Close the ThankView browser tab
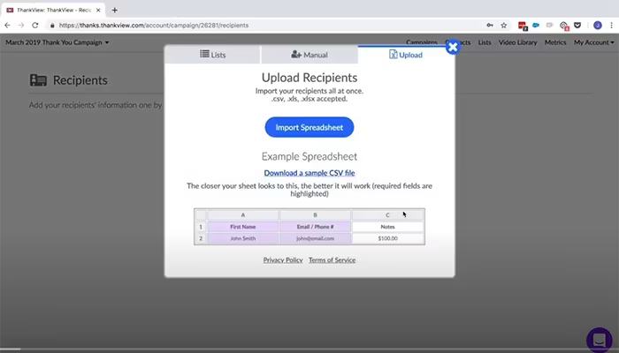 [98, 11]
